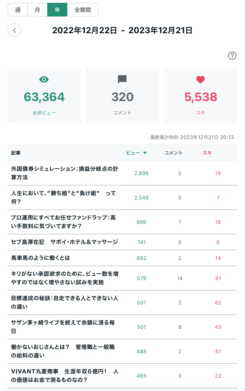Switch to the 月 tab
245x391 pixels.
(37, 10)
